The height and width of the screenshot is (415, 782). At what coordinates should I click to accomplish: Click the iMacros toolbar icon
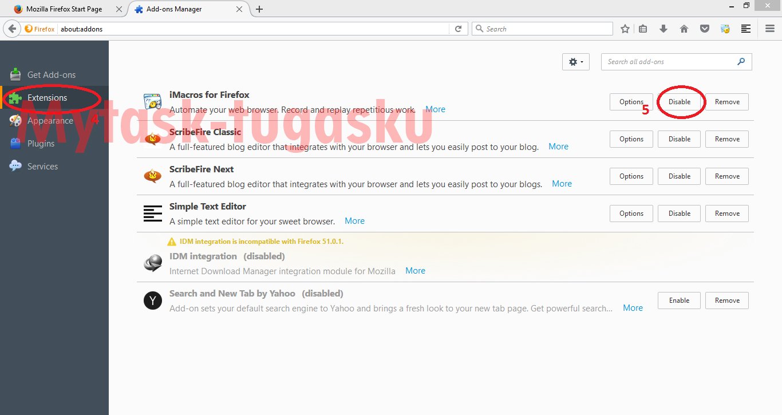tap(725, 29)
